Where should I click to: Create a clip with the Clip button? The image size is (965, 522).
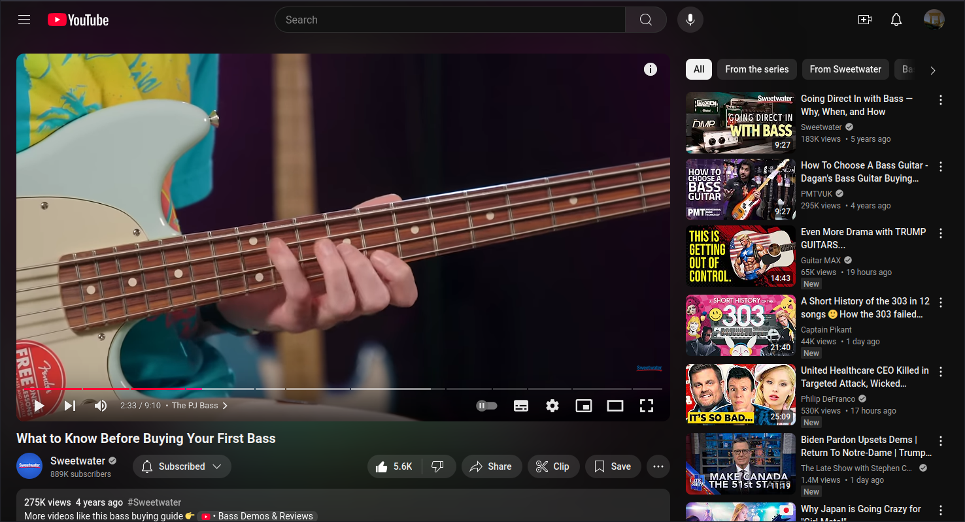click(553, 466)
